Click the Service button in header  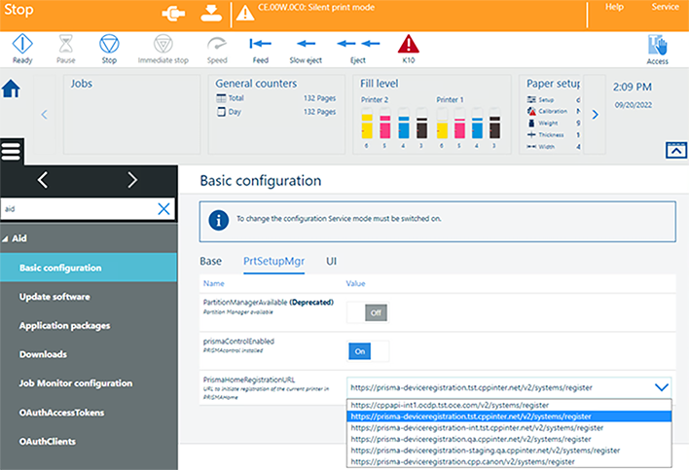[666, 7]
